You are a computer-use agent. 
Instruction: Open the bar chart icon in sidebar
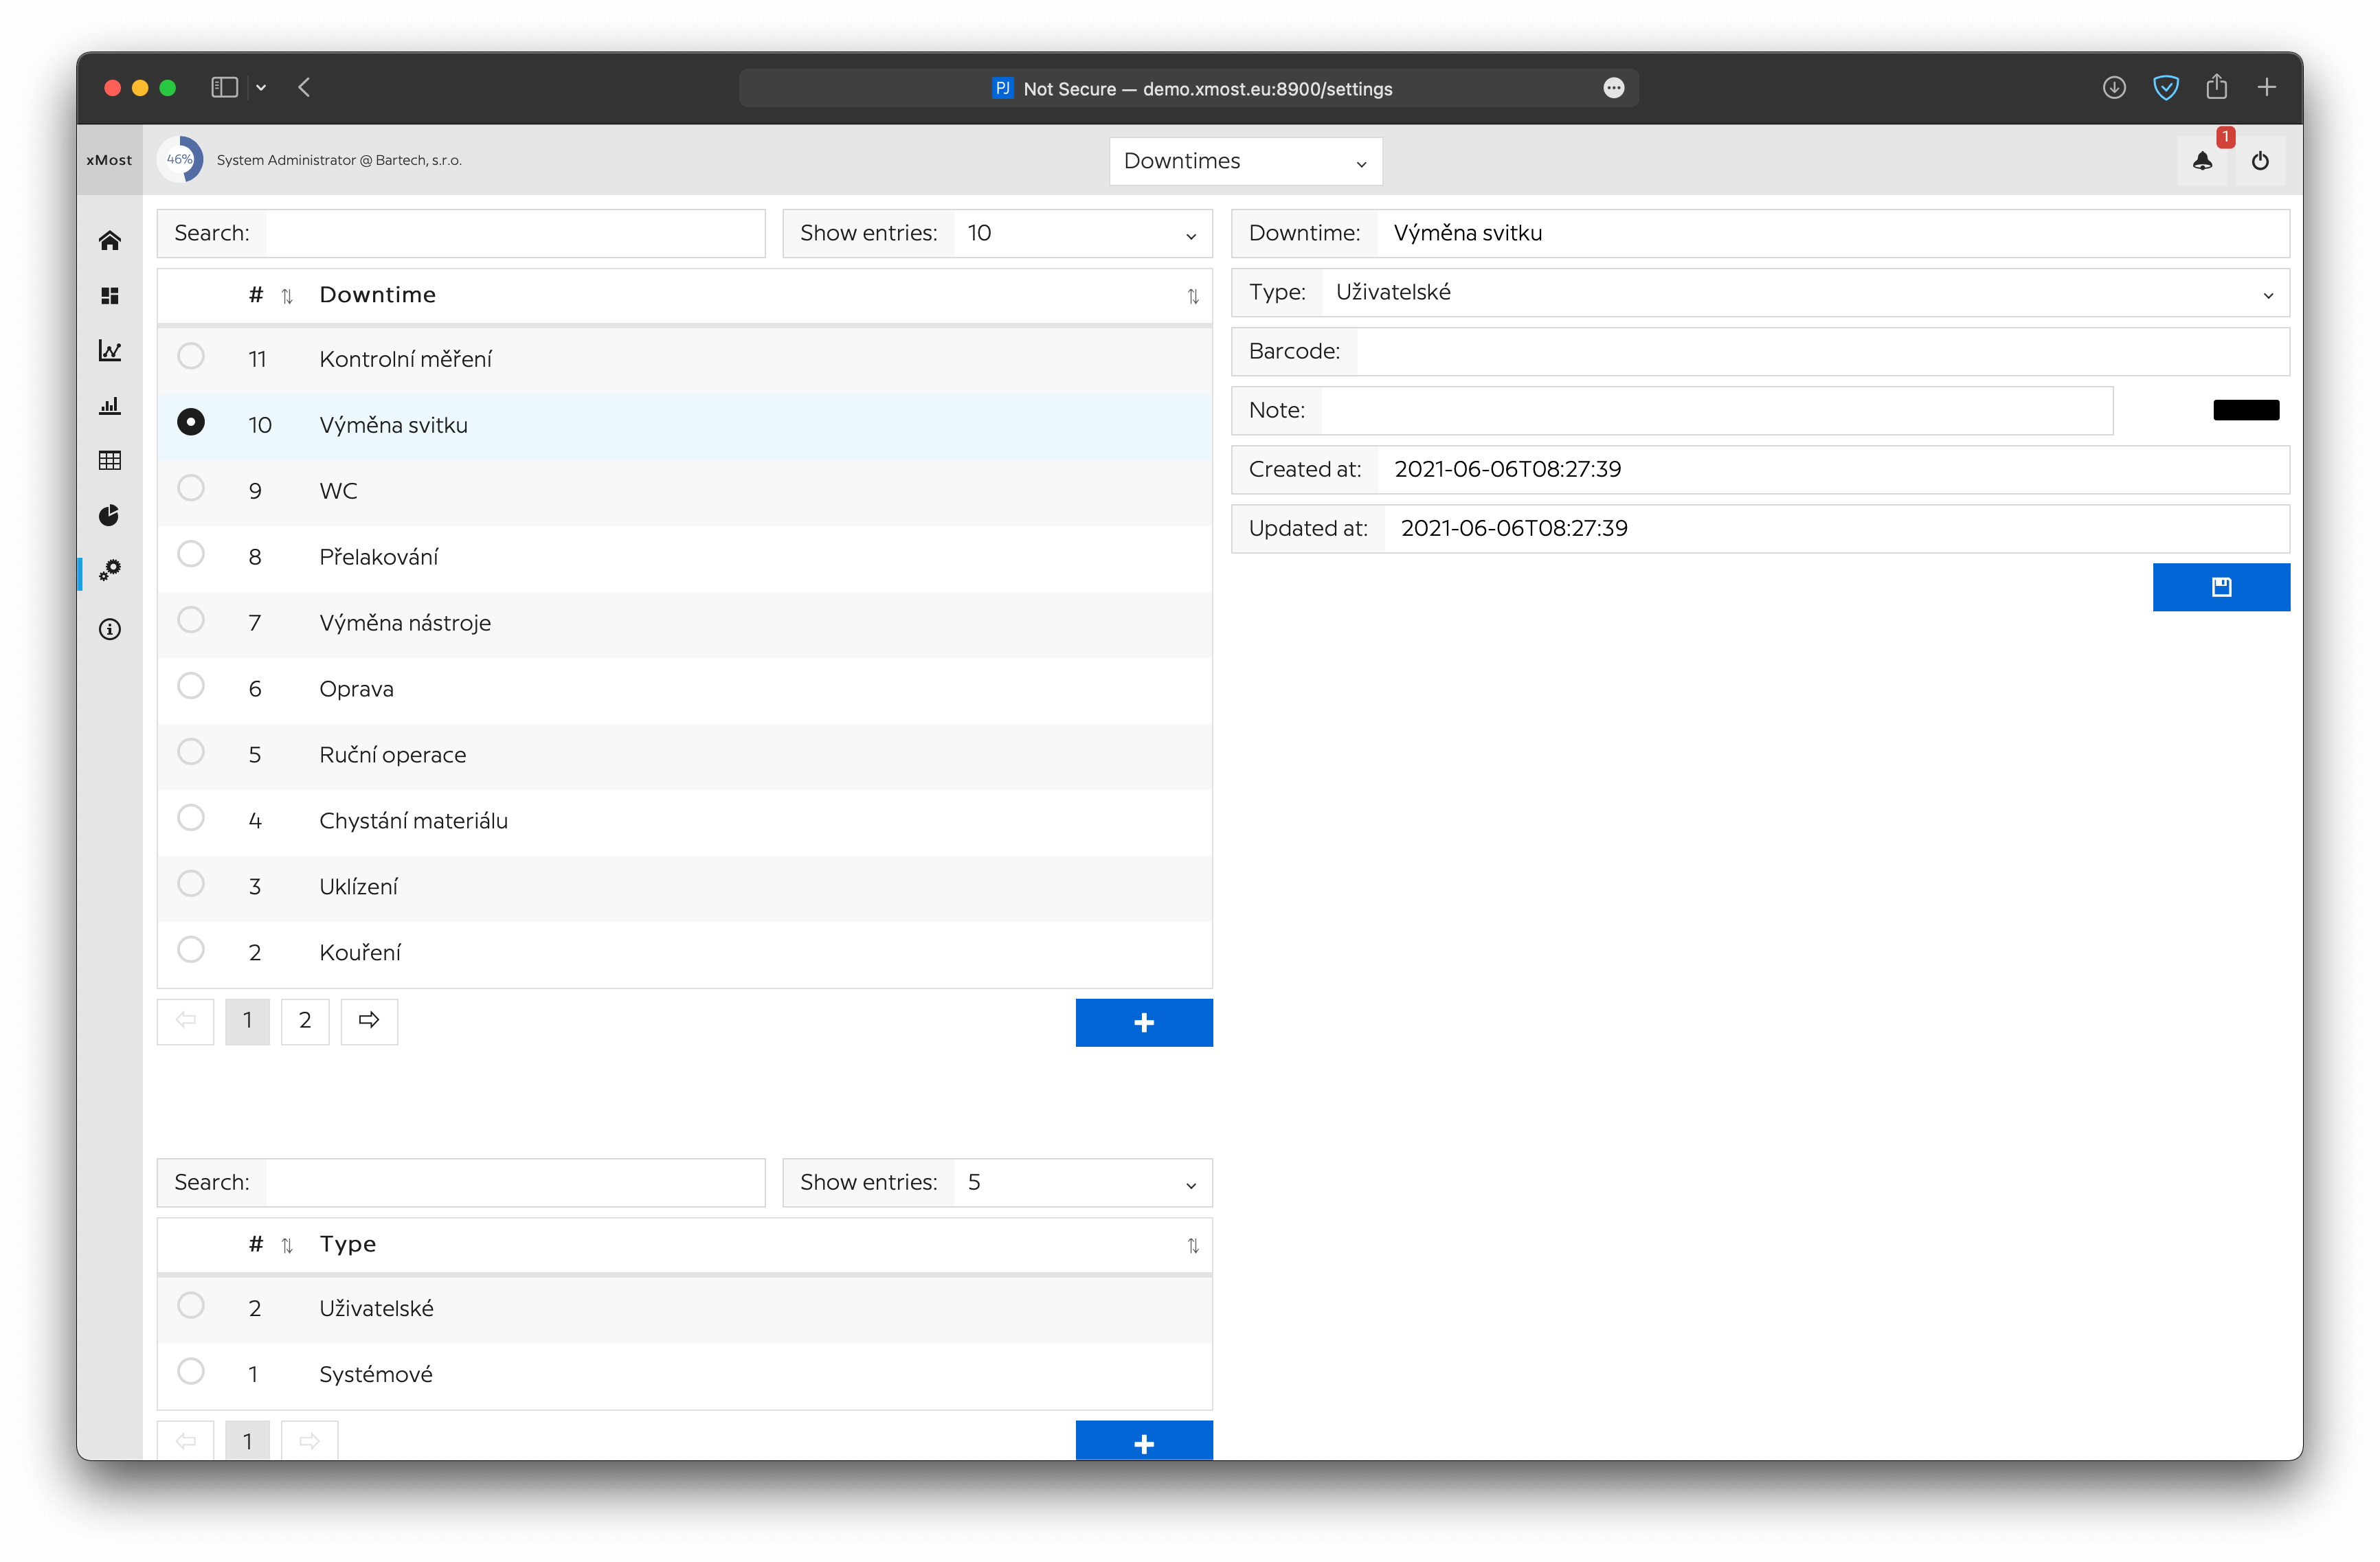[x=110, y=406]
